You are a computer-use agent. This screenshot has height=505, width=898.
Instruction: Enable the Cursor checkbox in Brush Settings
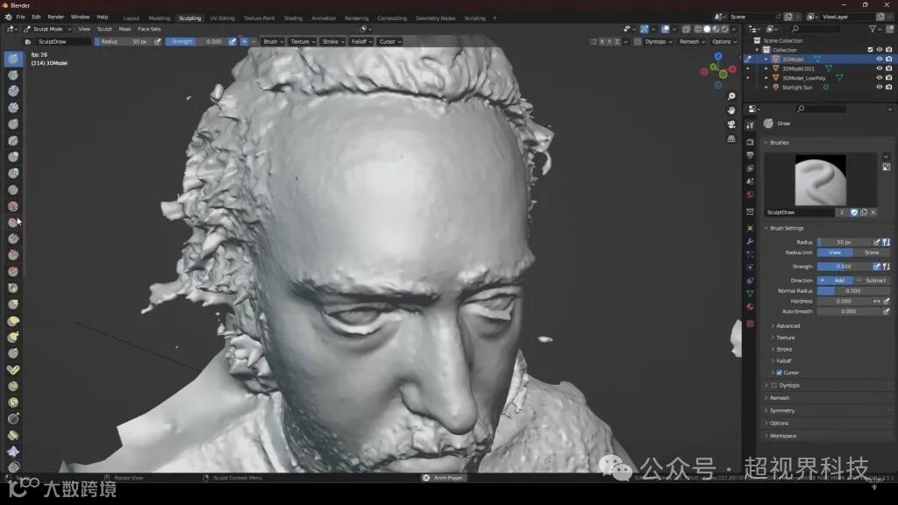click(779, 373)
